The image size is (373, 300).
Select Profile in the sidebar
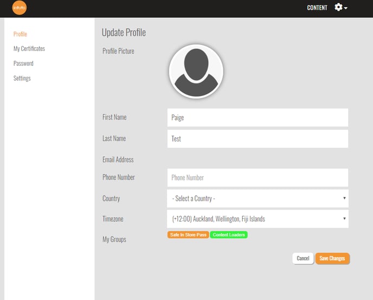20,34
